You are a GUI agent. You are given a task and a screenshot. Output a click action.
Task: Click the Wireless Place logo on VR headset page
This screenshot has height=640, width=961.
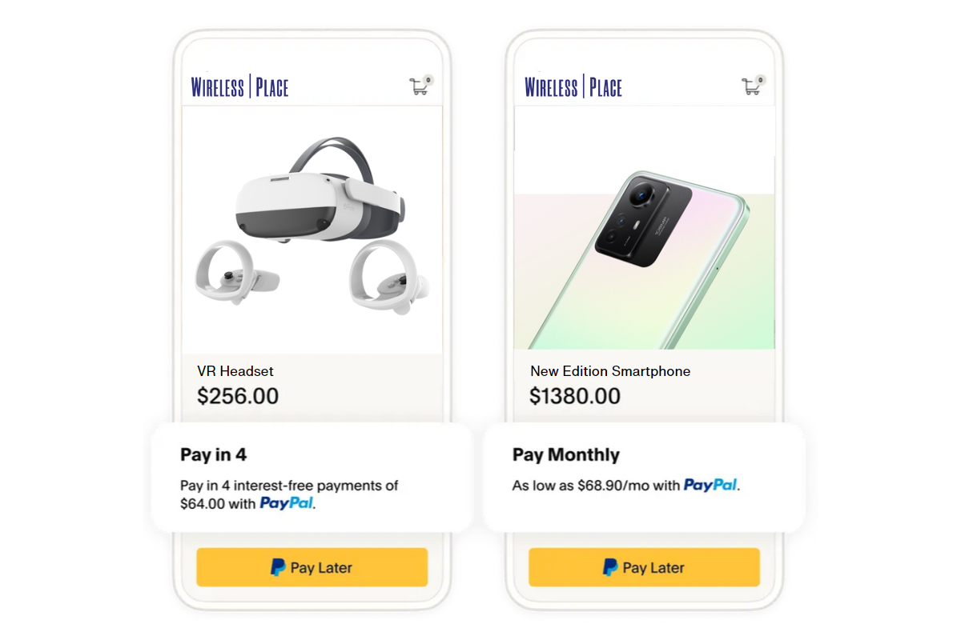[x=239, y=87]
